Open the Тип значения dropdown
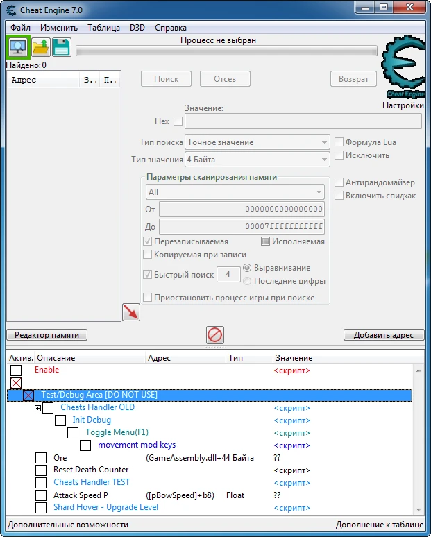This screenshot has height=537, width=431. coord(257,160)
